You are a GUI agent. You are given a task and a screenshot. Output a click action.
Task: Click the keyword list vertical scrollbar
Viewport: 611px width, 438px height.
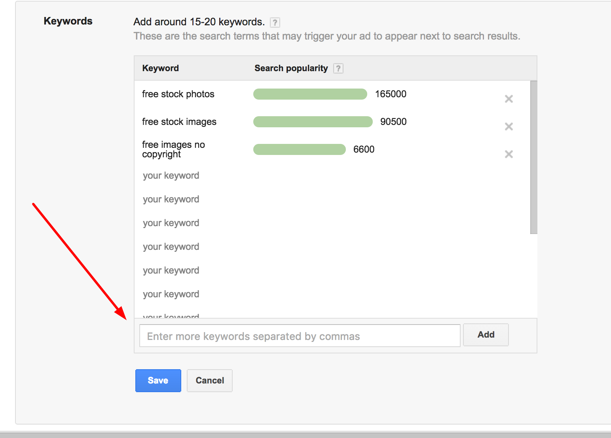tap(533, 157)
